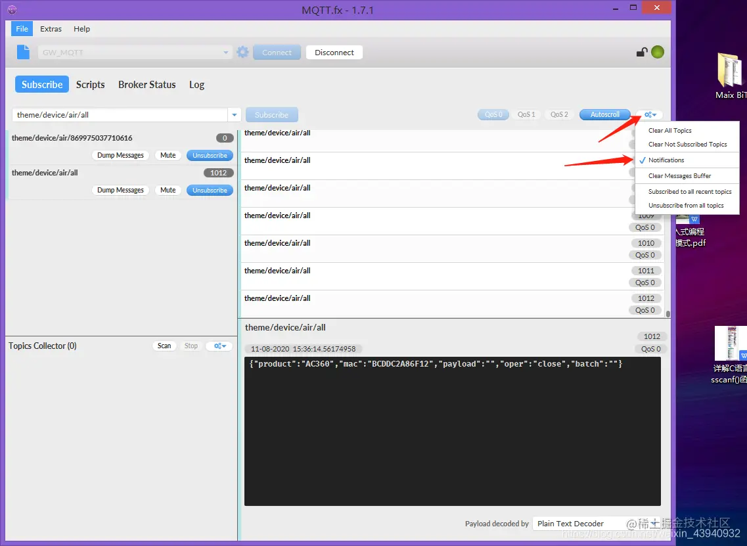Dump Messages for theme/device/air/all
This screenshot has width=747, height=546.
click(120, 190)
